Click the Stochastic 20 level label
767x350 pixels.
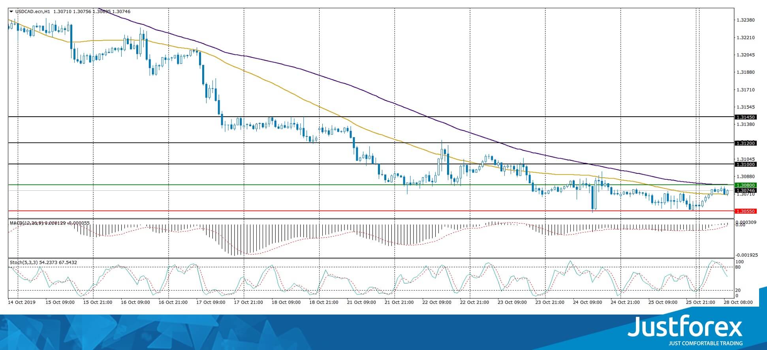(x=737, y=290)
